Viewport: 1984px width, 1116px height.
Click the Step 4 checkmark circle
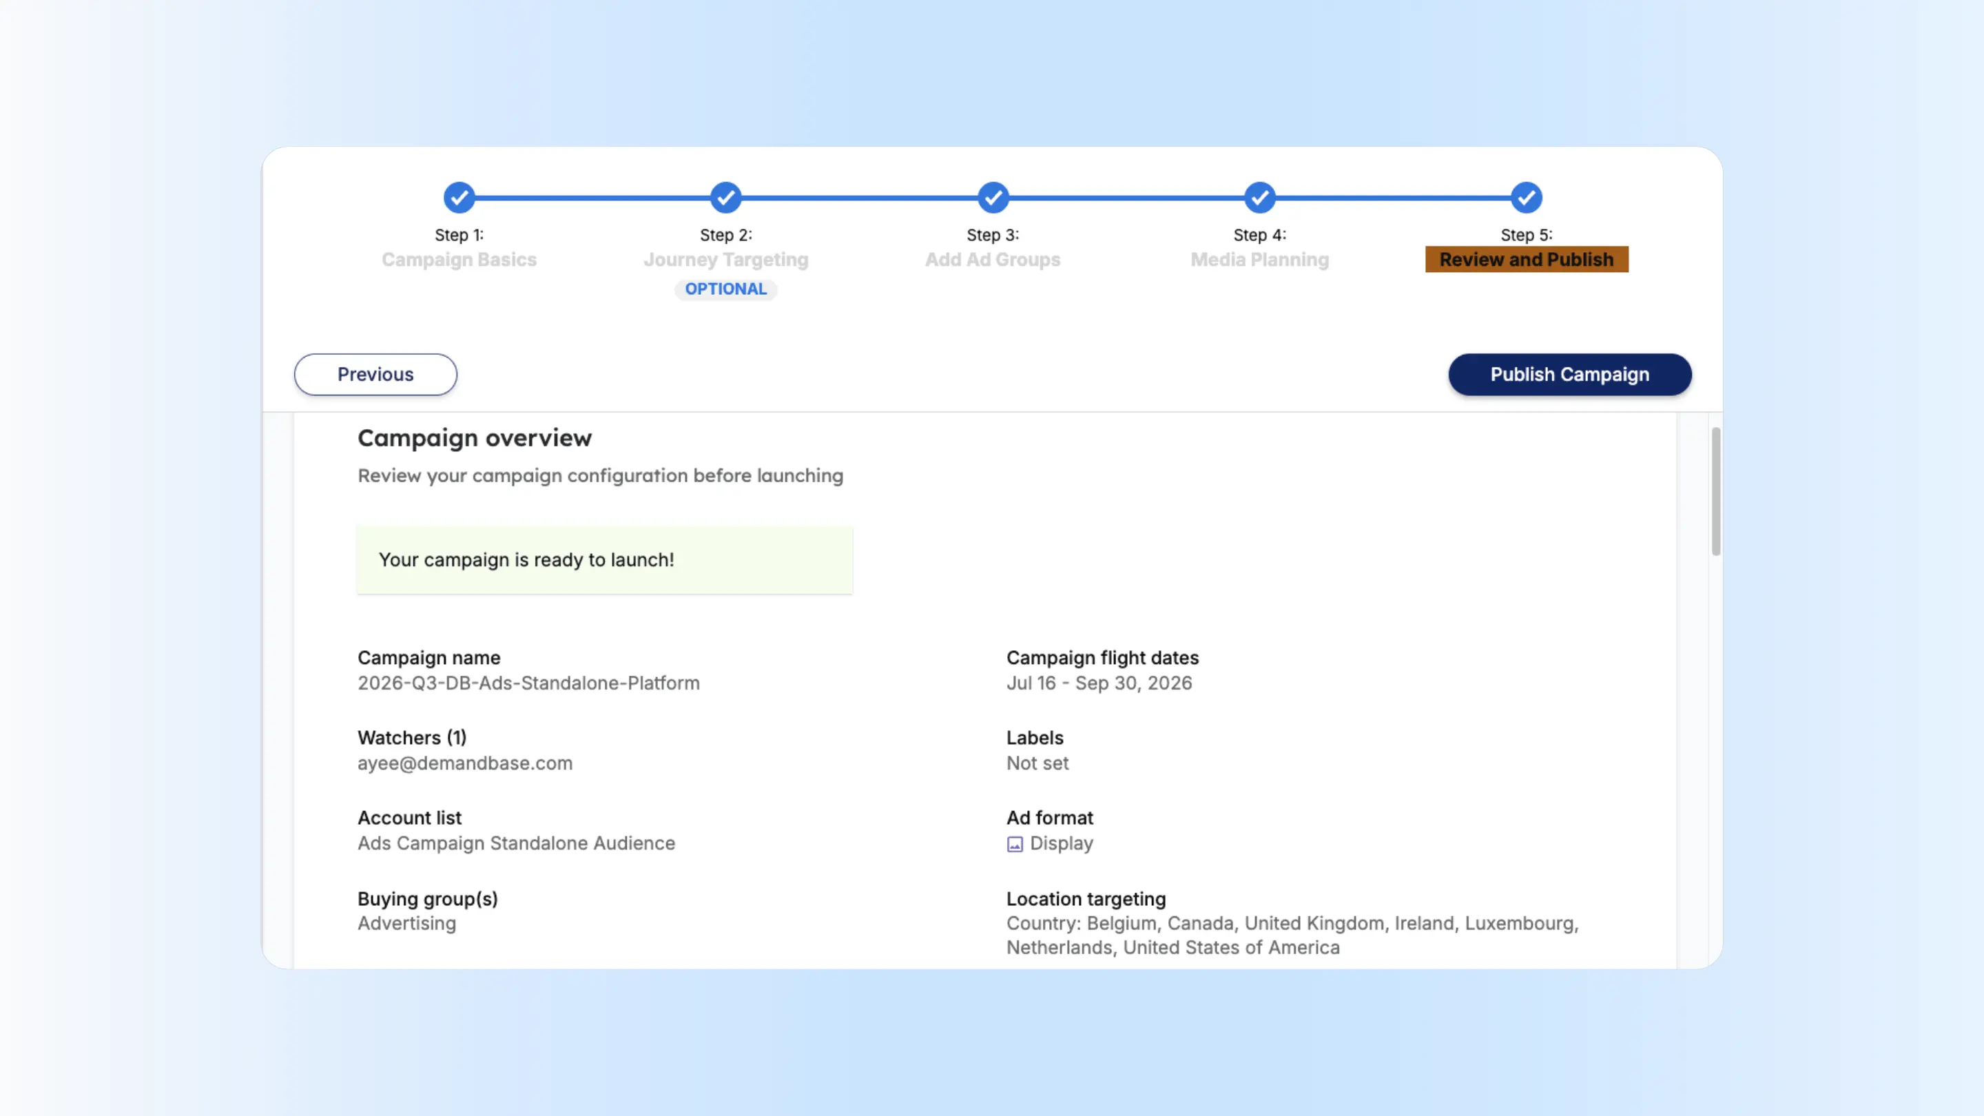point(1259,198)
